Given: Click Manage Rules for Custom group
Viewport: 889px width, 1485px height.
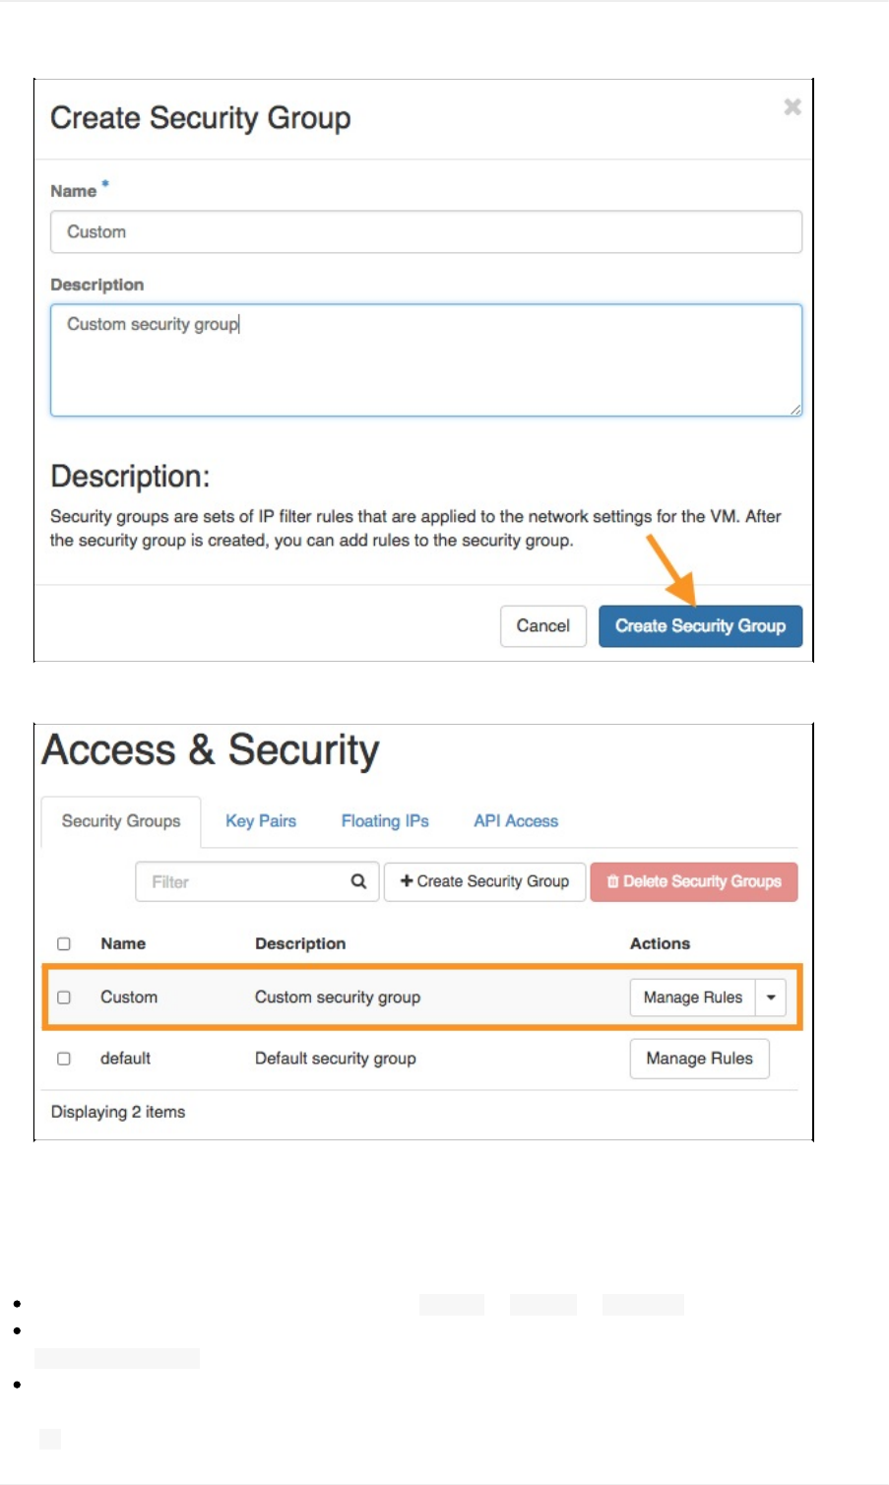Looking at the screenshot, I should 692,998.
